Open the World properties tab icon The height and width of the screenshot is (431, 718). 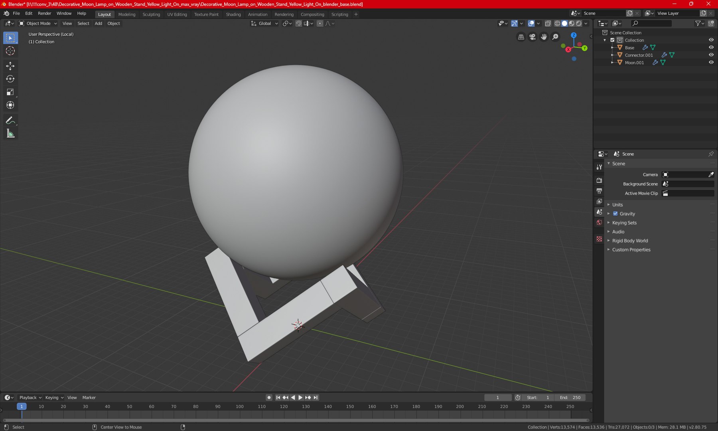pos(599,223)
